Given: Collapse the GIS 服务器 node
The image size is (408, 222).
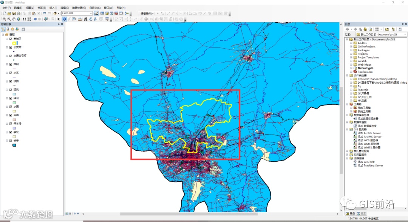Looking at the screenshot, I should [x=347, y=129].
